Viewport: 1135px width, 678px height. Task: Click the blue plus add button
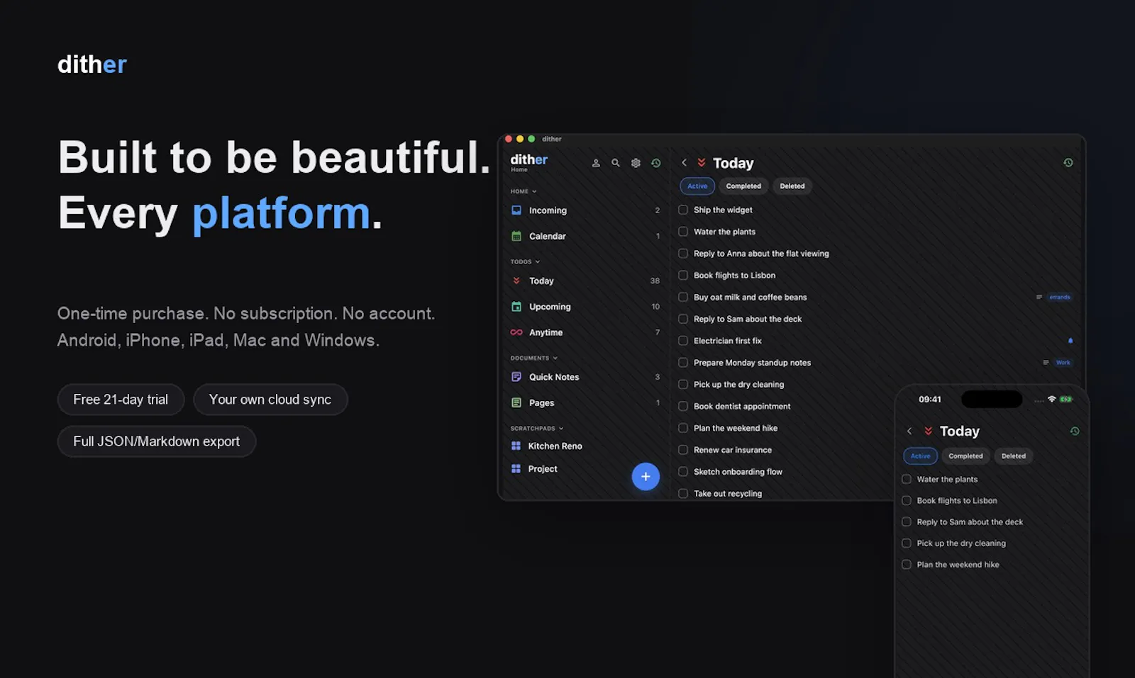(x=646, y=477)
